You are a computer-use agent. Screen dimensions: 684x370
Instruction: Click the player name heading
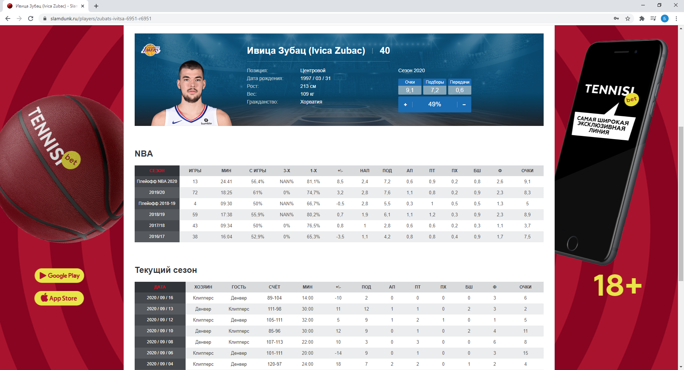point(306,51)
